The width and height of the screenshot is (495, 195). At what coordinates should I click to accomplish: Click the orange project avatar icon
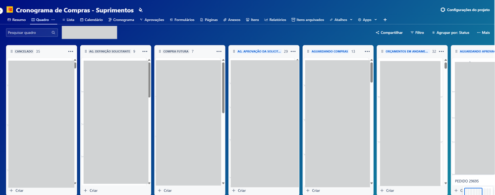coord(9,10)
